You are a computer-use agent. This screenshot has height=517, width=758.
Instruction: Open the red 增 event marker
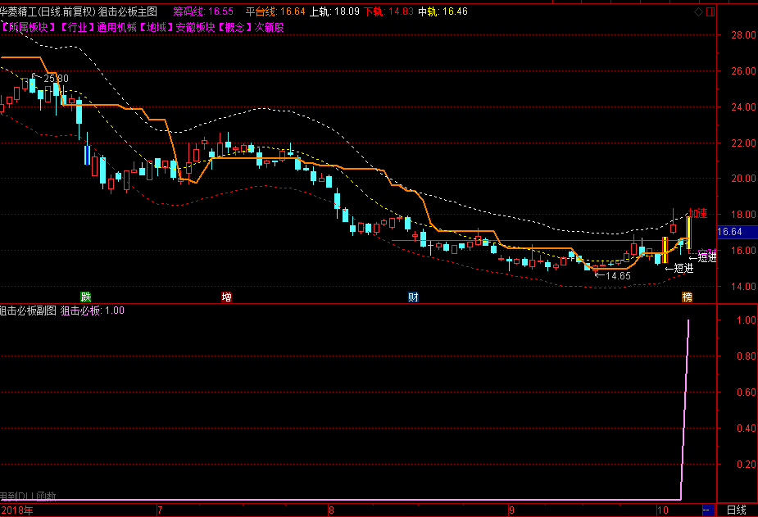[226, 297]
